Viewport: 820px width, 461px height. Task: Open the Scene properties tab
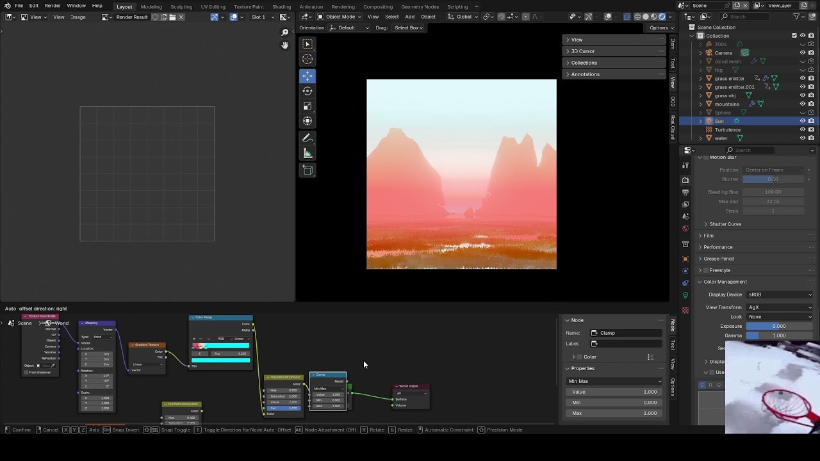pyautogui.click(x=685, y=216)
